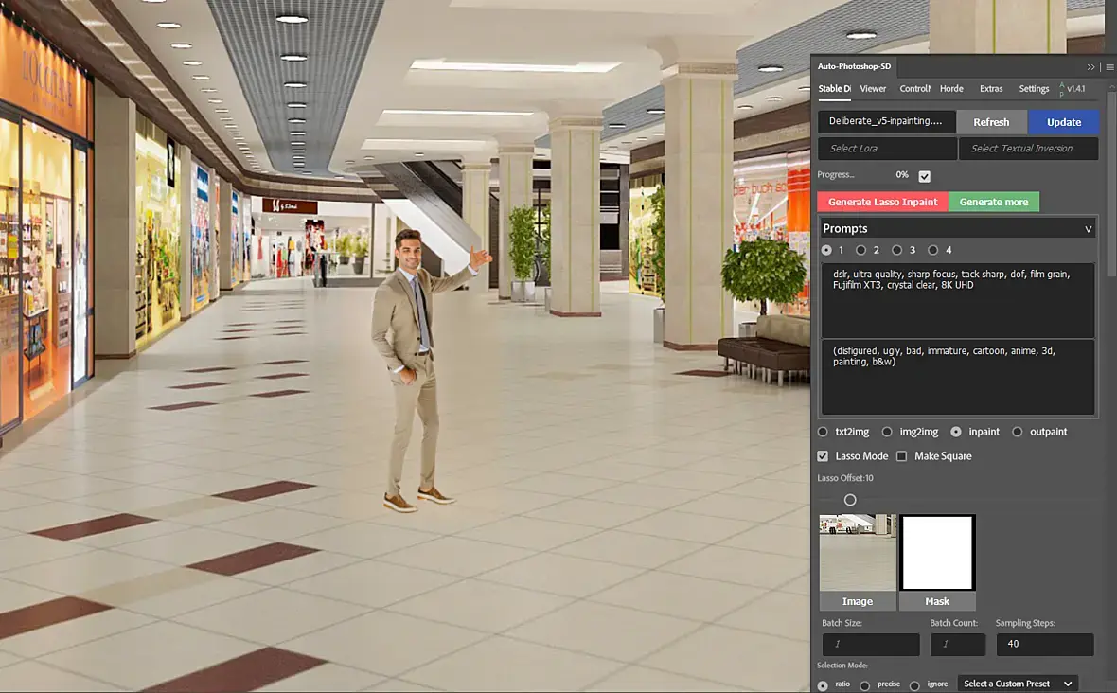Collapse the panel with double-arrow icon
The height and width of the screenshot is (693, 1117).
point(1090,66)
